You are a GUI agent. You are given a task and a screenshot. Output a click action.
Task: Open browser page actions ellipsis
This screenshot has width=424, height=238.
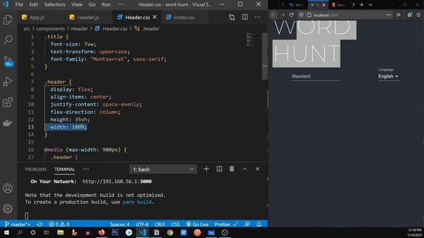pos(388,15)
